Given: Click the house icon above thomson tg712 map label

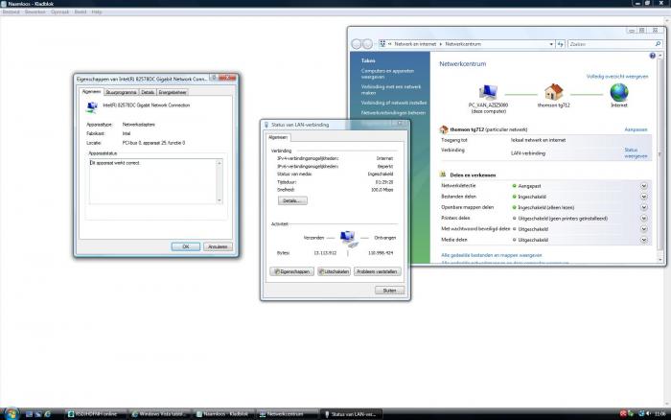Looking at the screenshot, I should point(553,92).
